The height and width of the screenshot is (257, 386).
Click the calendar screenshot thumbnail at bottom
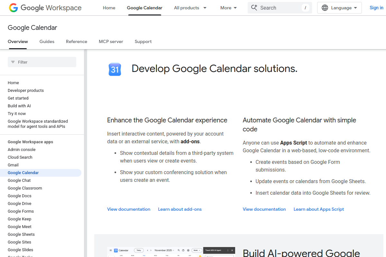[171, 252]
